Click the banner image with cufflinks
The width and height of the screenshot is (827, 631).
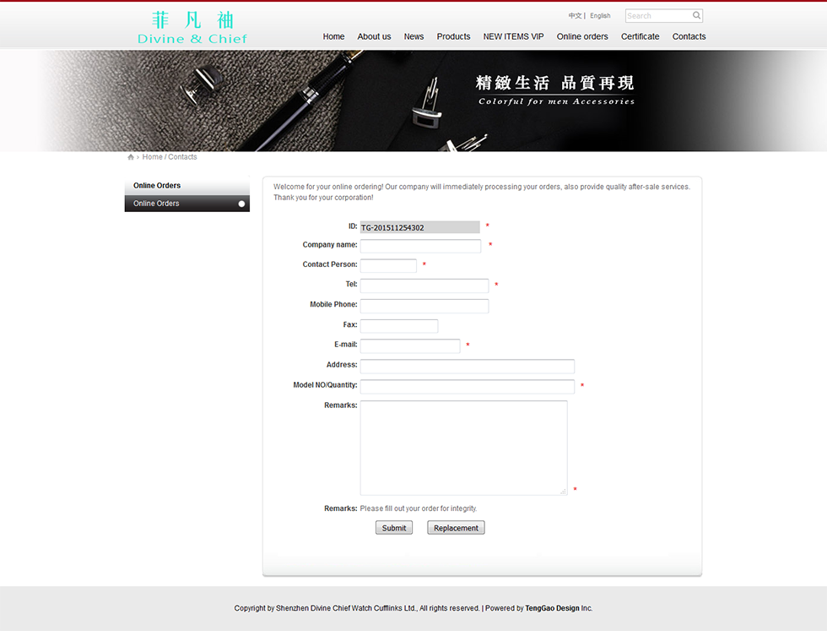413,101
